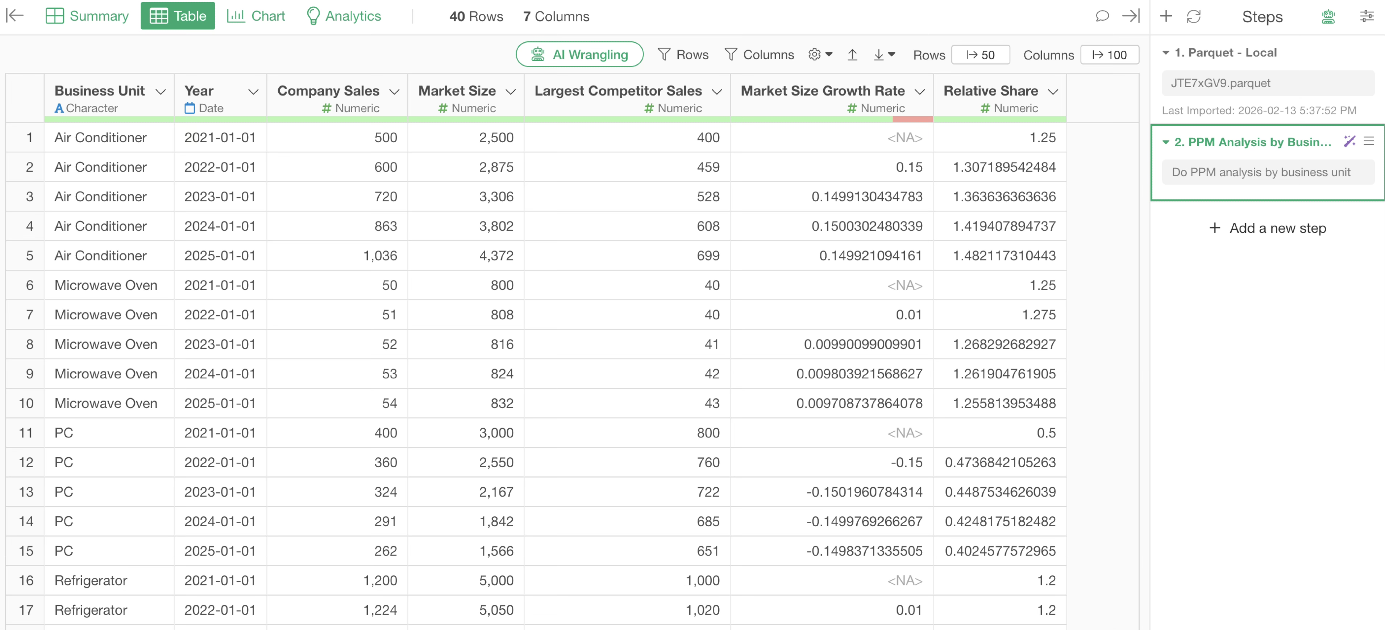Open the sliders settings icon in Steps
The image size is (1385, 630).
(x=1367, y=17)
